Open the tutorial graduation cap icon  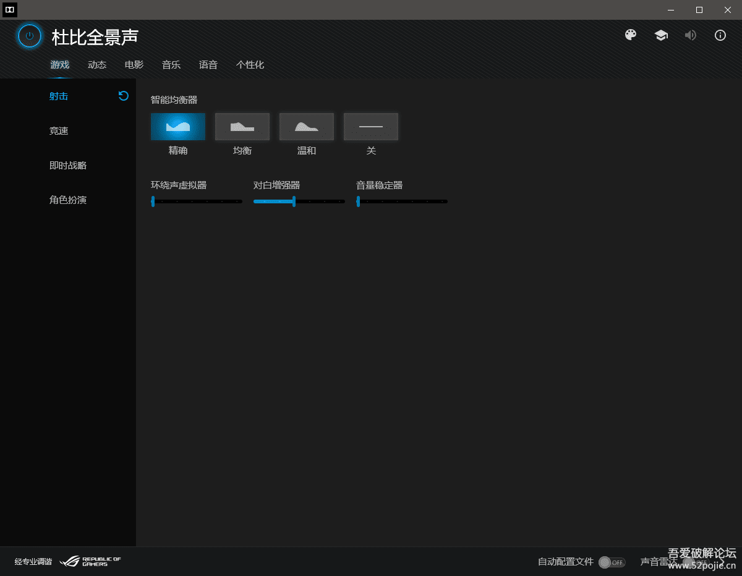coord(661,35)
